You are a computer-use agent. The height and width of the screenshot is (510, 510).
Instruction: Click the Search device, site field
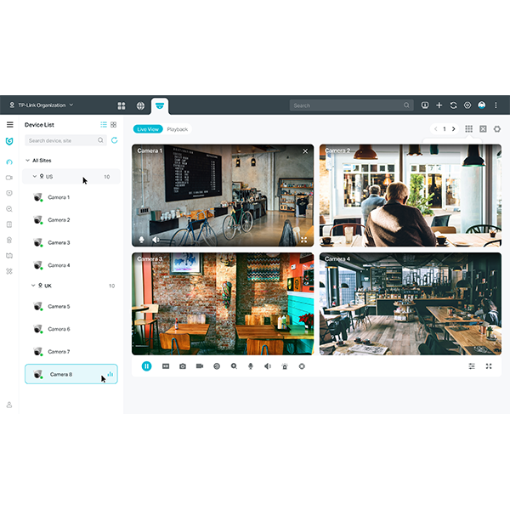pos(61,140)
